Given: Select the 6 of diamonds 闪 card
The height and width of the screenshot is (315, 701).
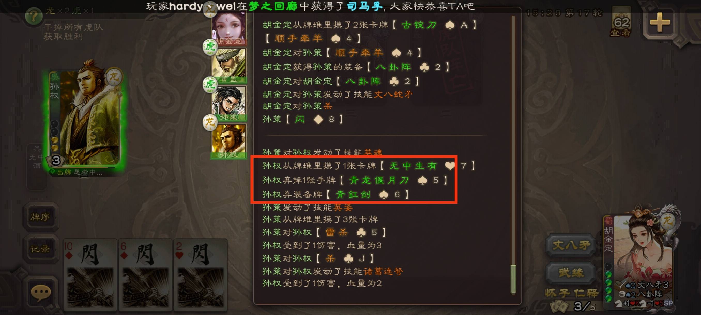Looking at the screenshot, I should click(x=145, y=275).
